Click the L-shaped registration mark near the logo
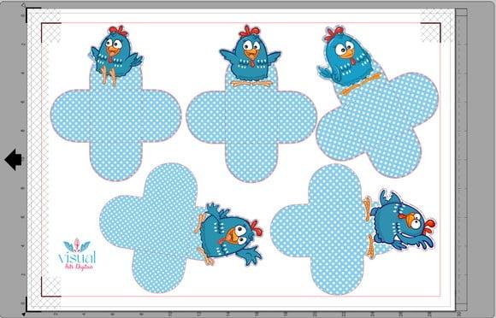 (50, 286)
